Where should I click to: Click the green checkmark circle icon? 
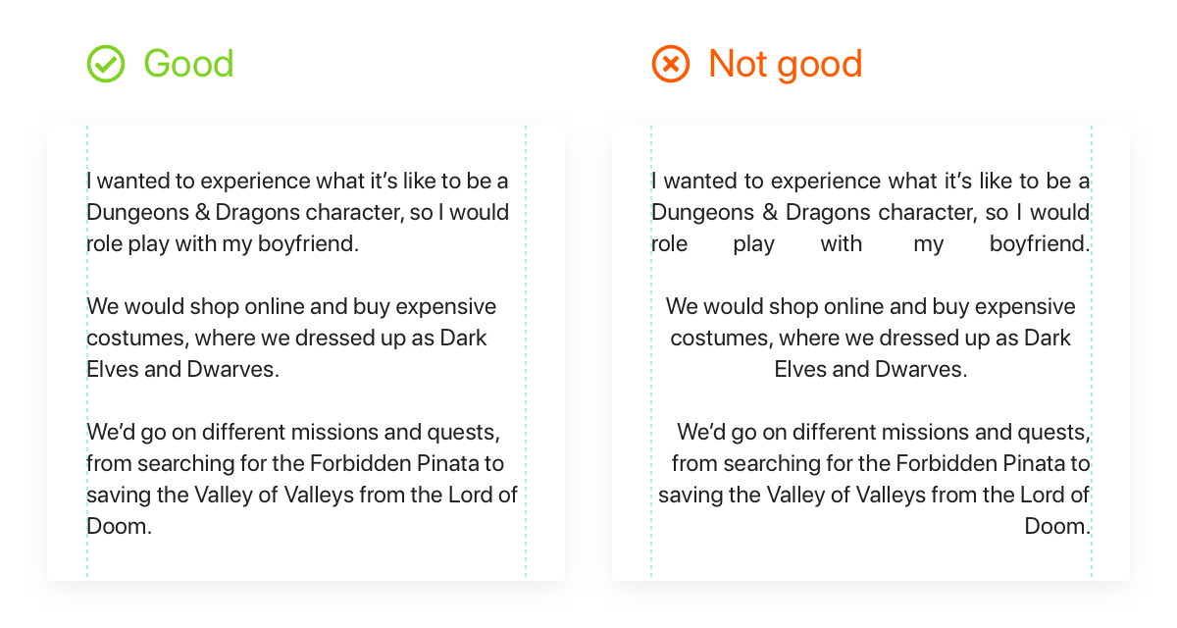[x=106, y=65]
